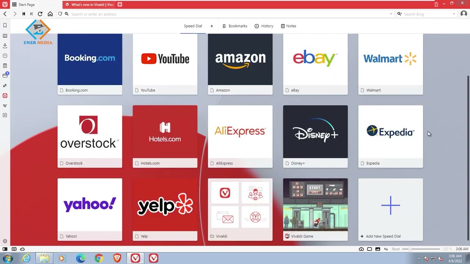The width and height of the screenshot is (470, 264).
Task: Go forward using the forward arrow
Action: pyautogui.click(x=15, y=14)
